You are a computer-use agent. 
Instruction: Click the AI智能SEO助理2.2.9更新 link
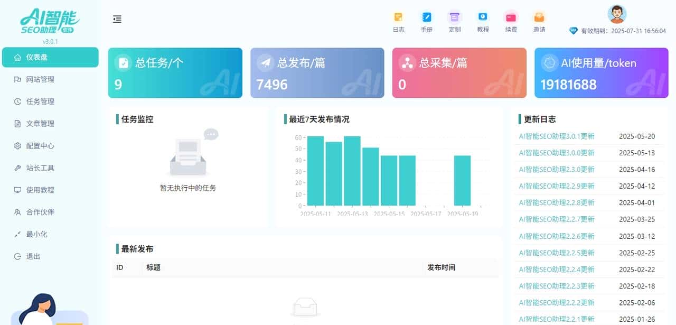[556, 186]
